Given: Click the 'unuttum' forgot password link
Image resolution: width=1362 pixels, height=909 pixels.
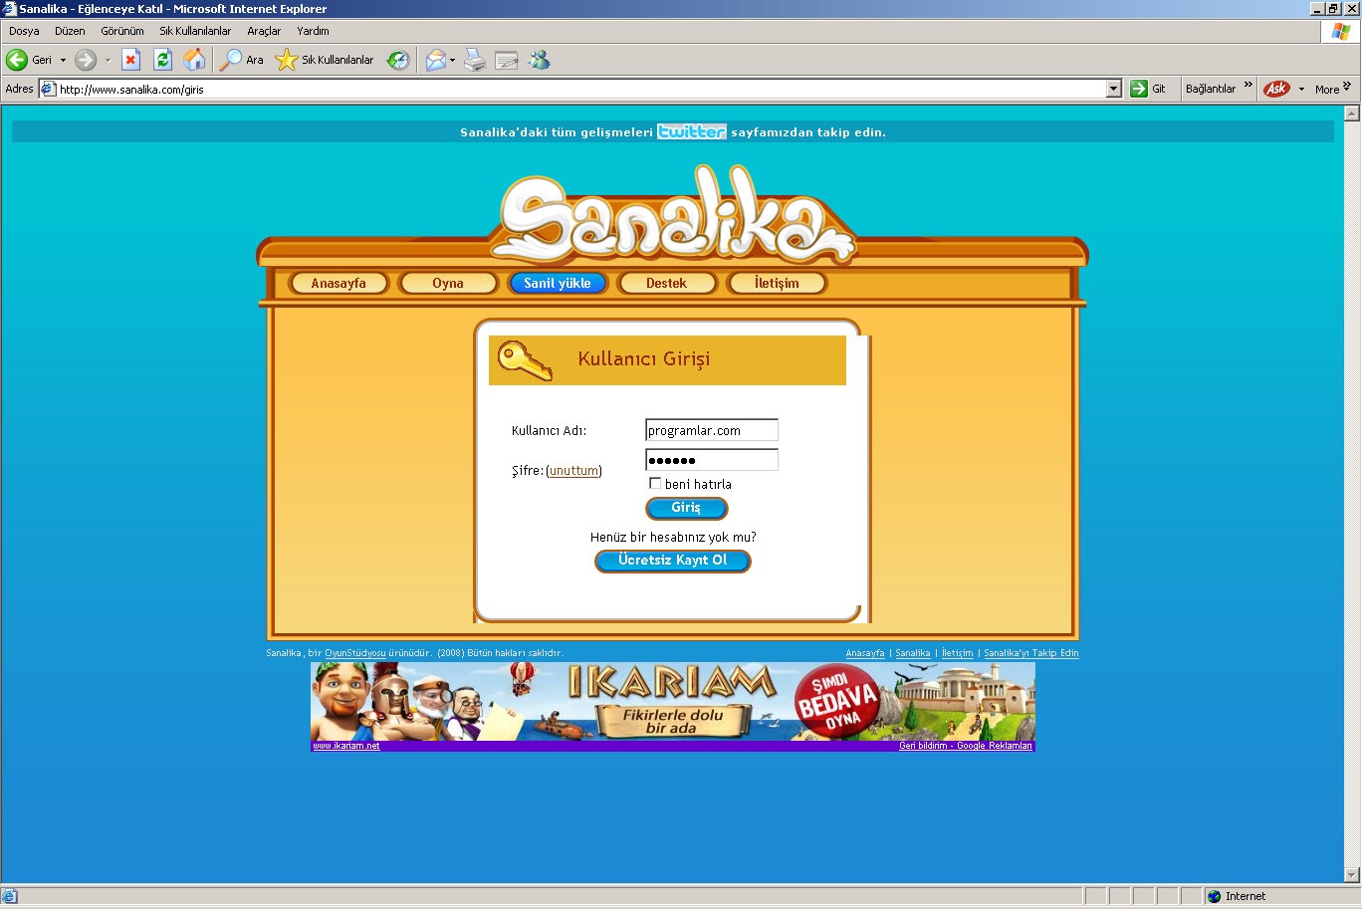Looking at the screenshot, I should (x=574, y=471).
